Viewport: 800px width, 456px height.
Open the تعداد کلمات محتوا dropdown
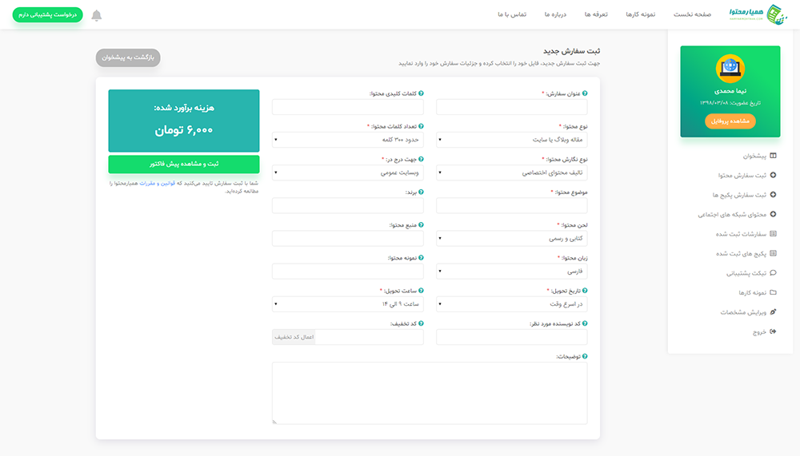pyautogui.click(x=347, y=140)
